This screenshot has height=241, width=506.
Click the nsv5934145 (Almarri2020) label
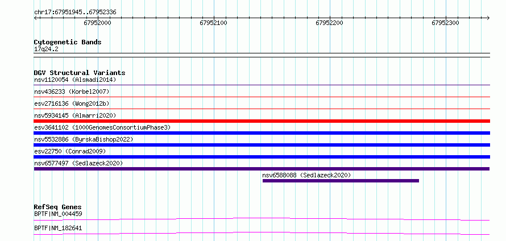(75, 115)
